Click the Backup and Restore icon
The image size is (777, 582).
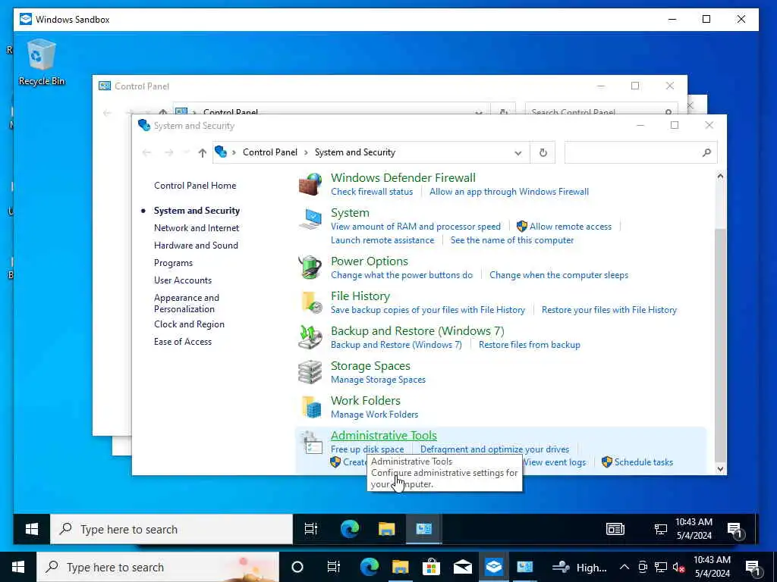coord(310,337)
